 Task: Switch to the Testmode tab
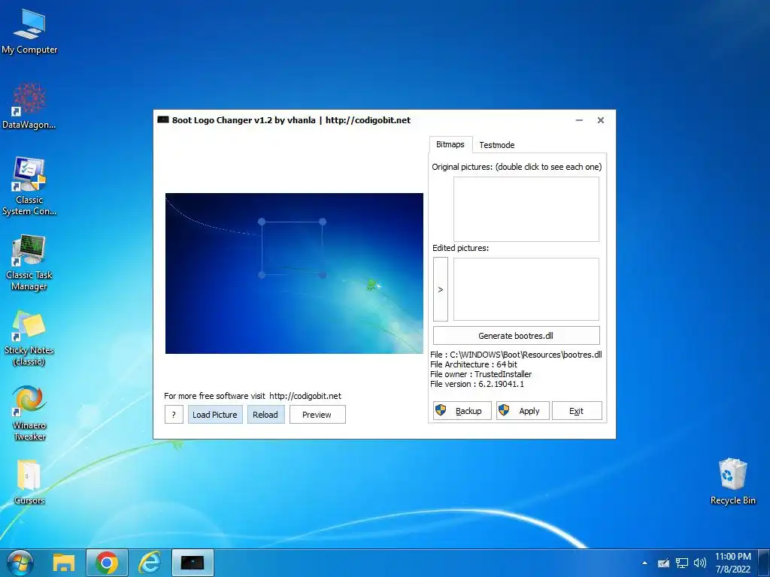point(497,145)
